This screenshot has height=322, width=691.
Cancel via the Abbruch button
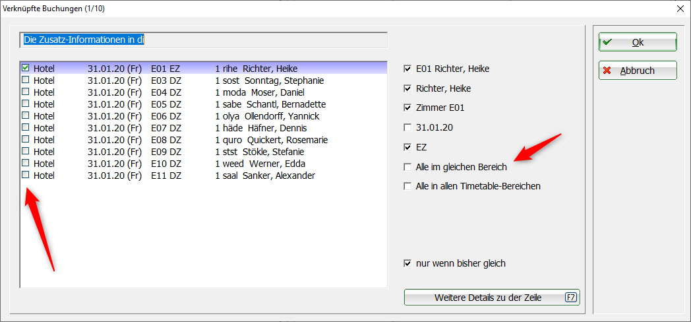(638, 71)
